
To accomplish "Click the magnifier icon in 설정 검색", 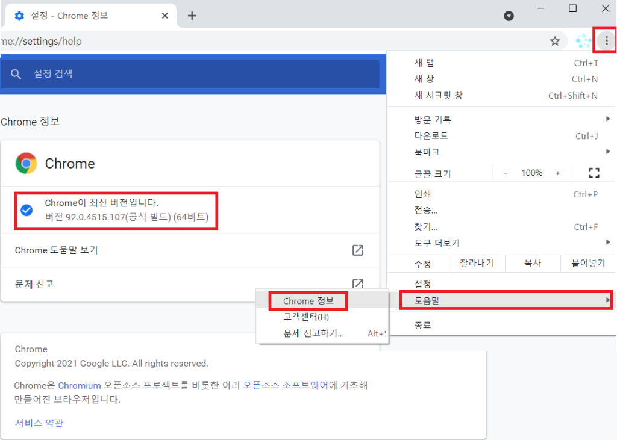I will (16, 73).
